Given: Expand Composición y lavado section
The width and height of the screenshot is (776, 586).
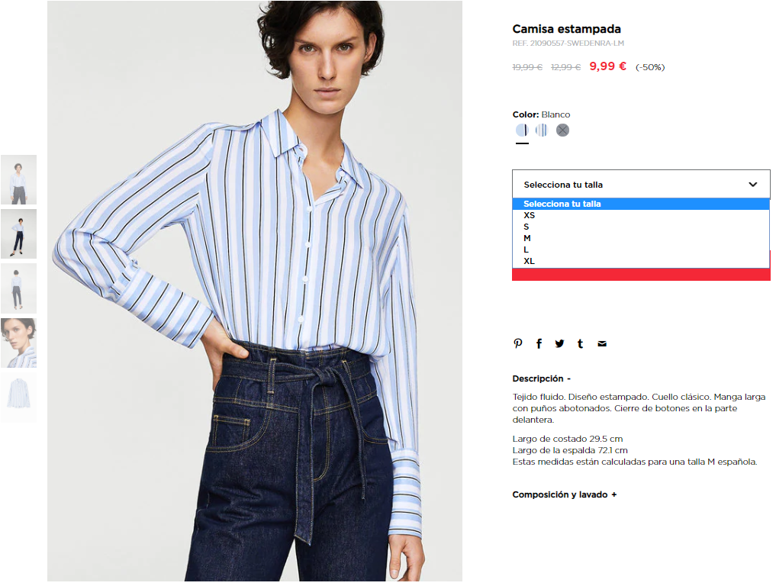Looking at the screenshot, I should 564,494.
